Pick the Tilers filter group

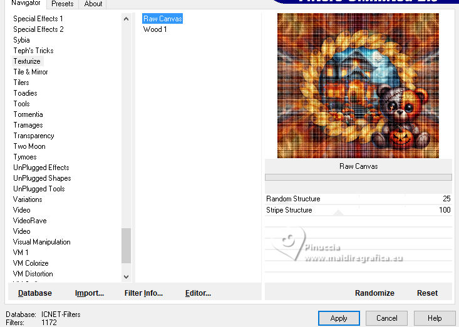[x=21, y=83]
